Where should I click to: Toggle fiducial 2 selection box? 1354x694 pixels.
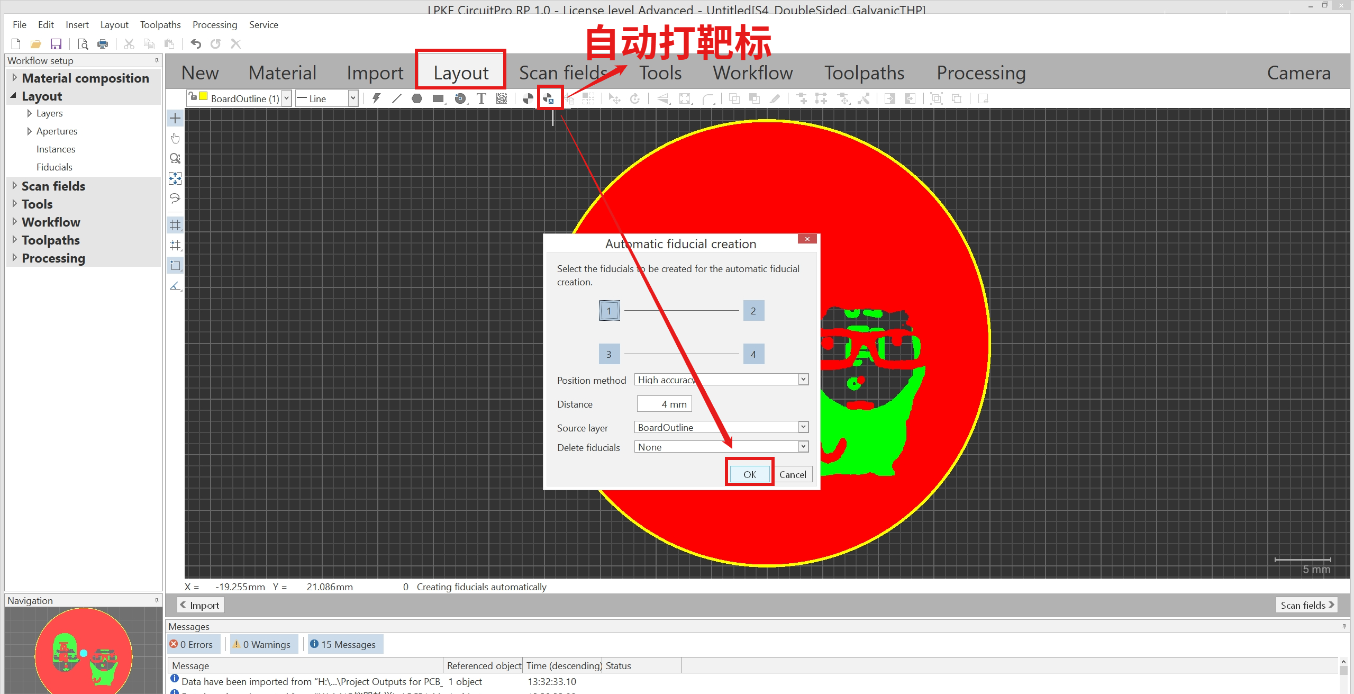753,311
